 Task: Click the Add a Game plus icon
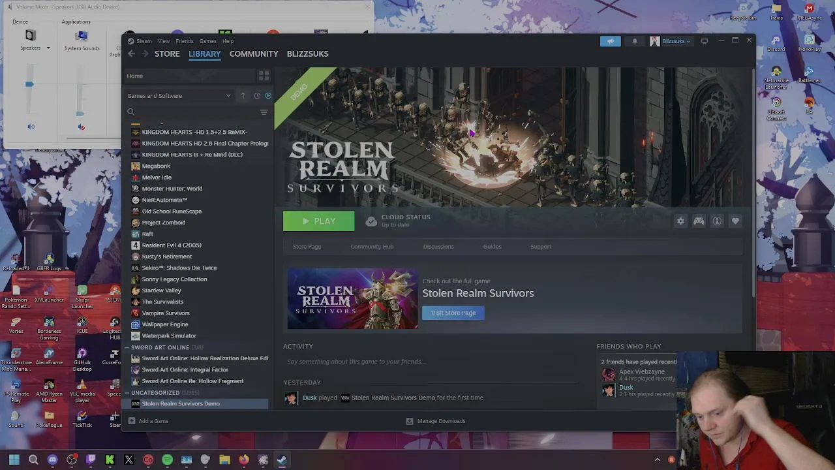tap(132, 421)
